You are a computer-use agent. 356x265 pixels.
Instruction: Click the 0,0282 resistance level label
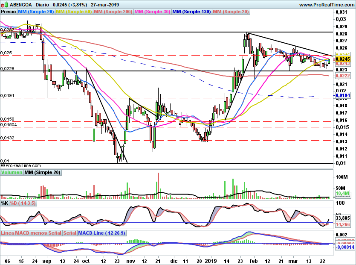[7, 29]
